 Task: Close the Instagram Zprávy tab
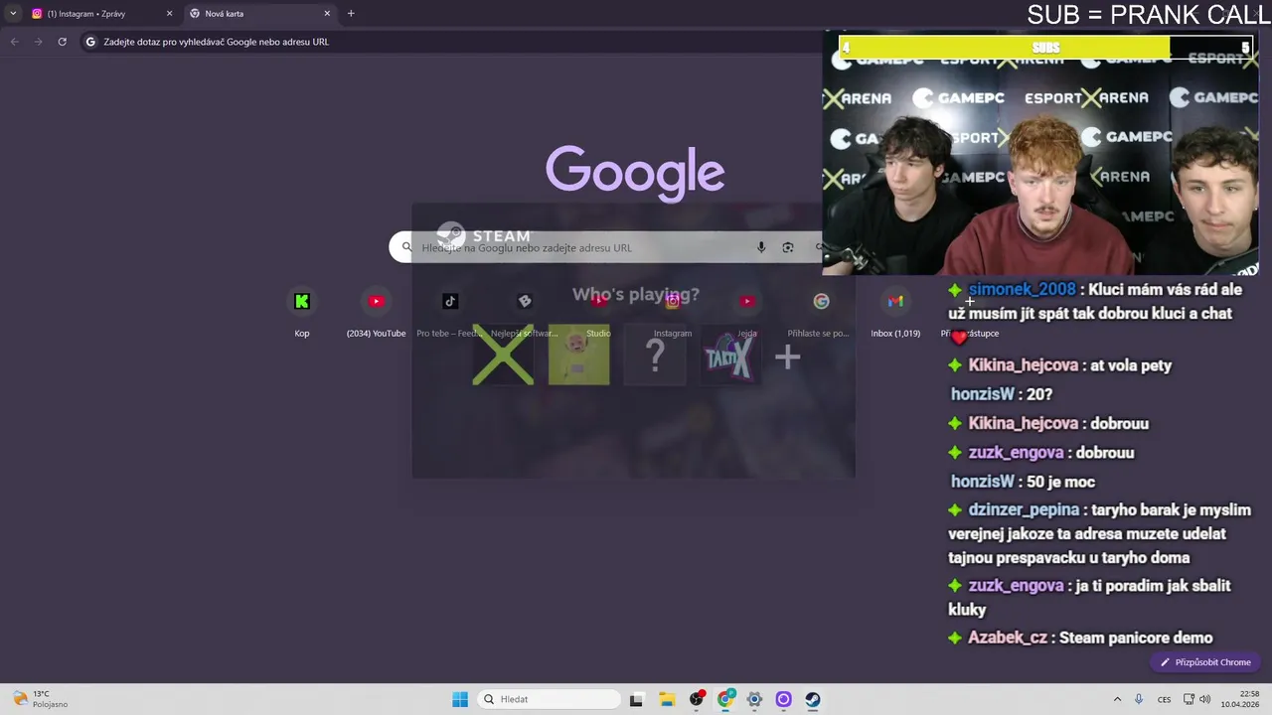[x=169, y=14]
